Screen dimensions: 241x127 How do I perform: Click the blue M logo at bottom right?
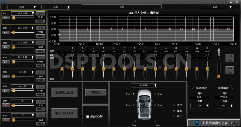point(197,123)
